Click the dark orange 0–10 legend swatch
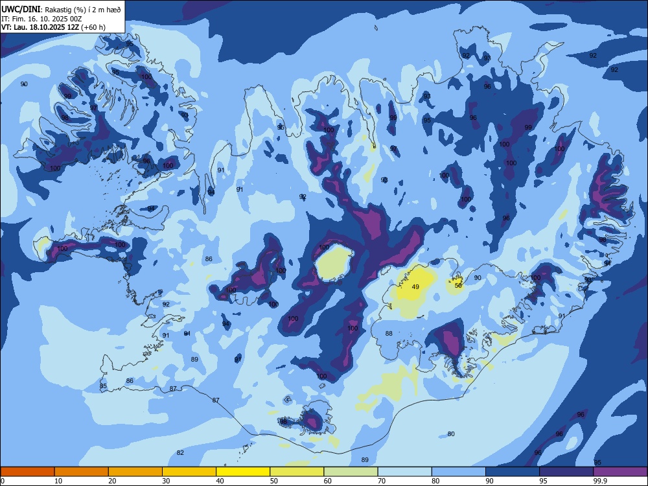 tap(27, 472)
